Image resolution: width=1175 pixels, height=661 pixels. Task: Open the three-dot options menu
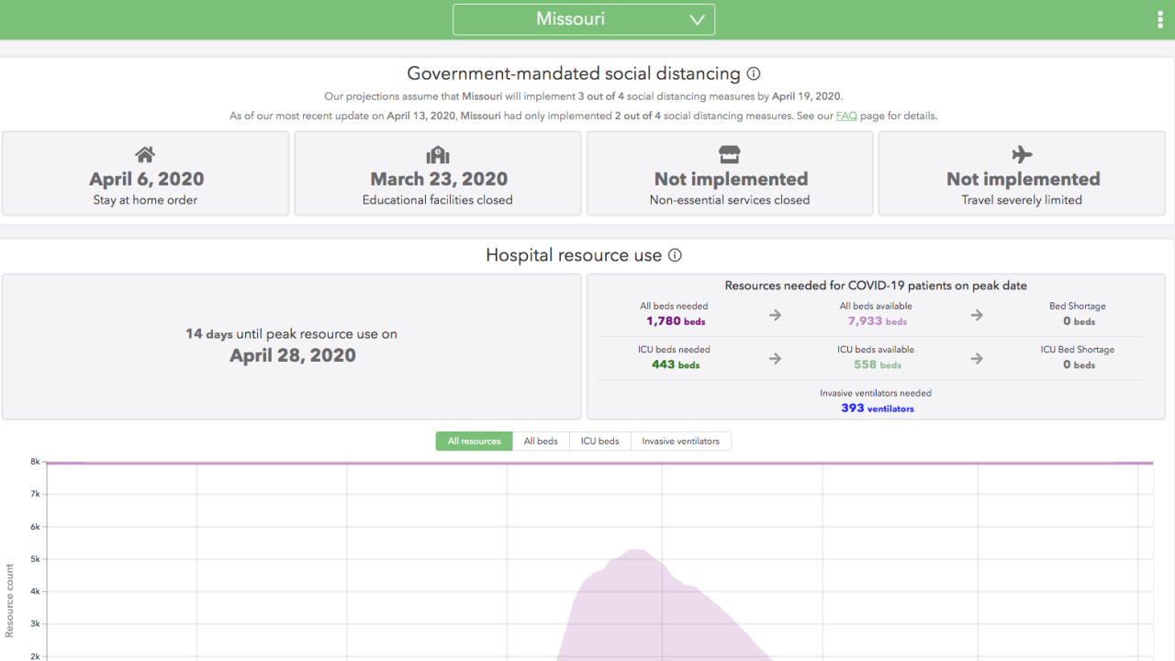tap(1161, 20)
